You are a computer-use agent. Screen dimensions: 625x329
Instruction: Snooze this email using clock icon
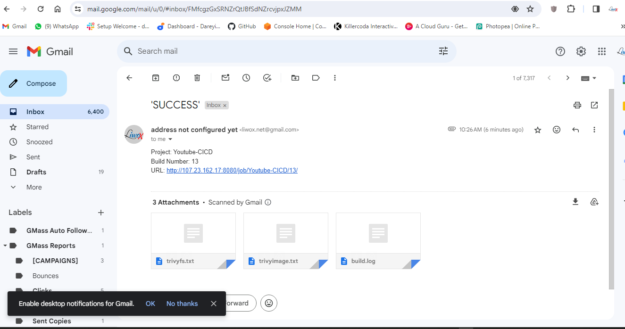pyautogui.click(x=246, y=78)
